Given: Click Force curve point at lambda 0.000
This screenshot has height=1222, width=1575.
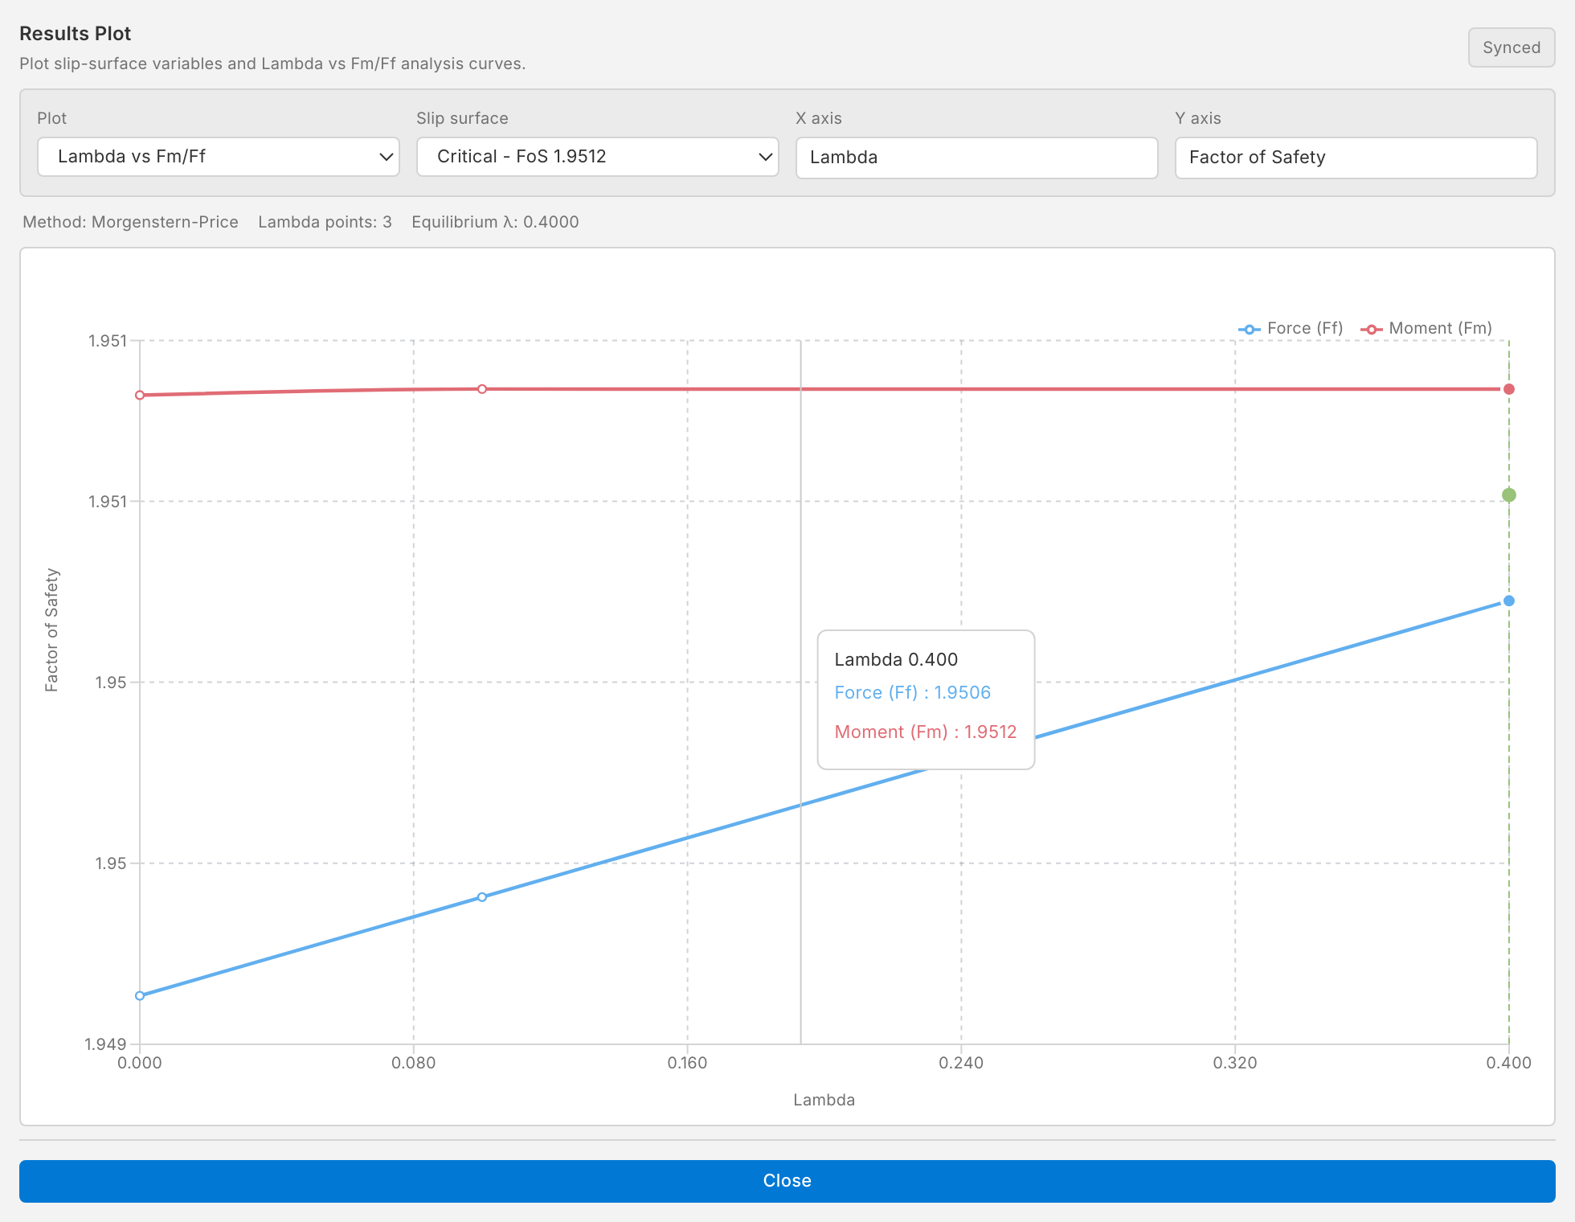Looking at the screenshot, I should pos(140,996).
